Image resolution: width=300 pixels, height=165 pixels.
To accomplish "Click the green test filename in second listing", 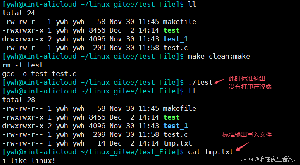I will pyautogui.click(x=171, y=117).
